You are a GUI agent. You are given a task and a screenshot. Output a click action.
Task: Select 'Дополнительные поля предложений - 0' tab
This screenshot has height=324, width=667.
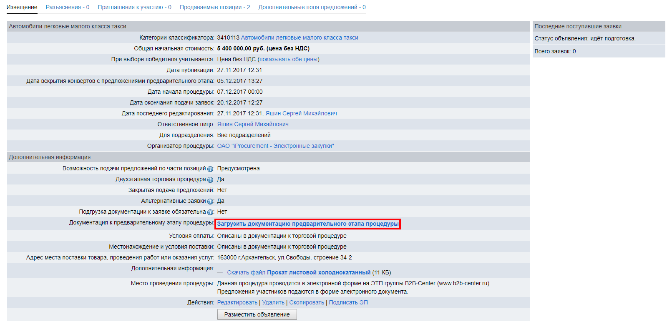pos(312,7)
